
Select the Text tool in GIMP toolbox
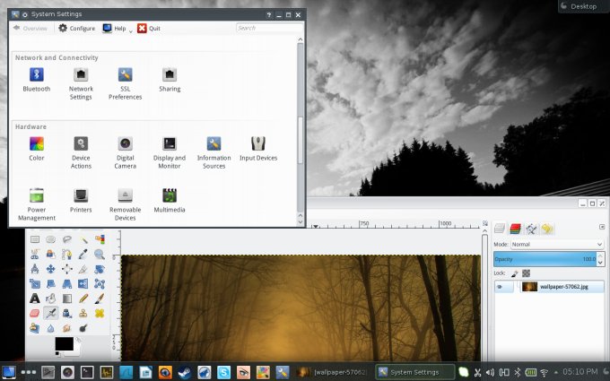click(x=34, y=298)
